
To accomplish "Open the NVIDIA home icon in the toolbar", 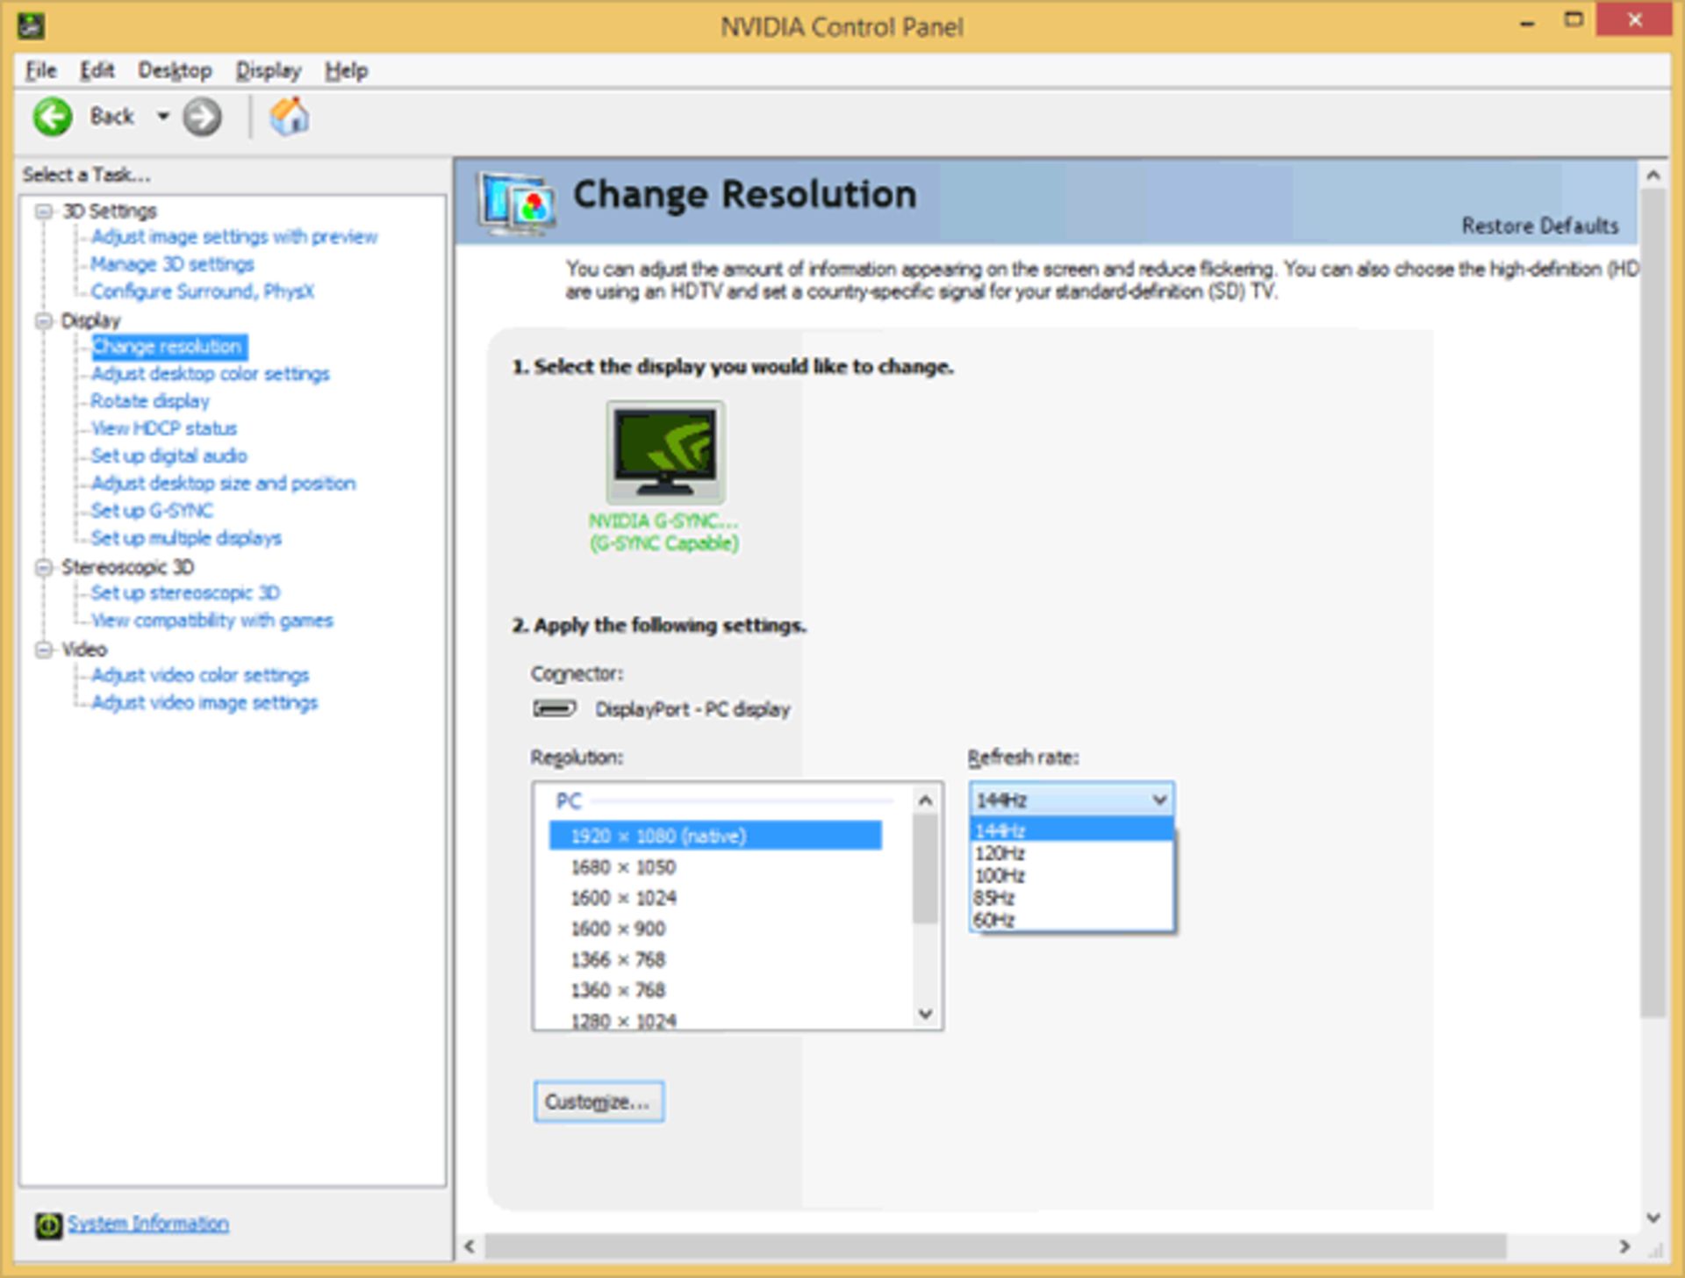I will point(290,116).
